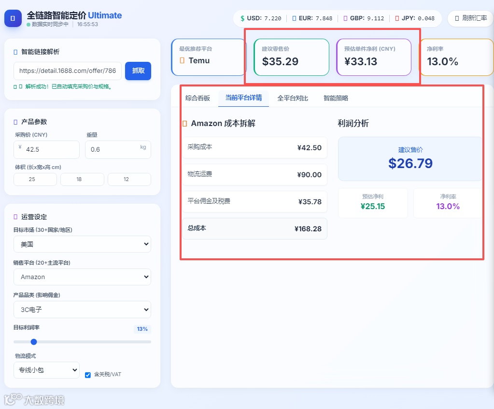Click the width input showing 18
This screenshot has height=409, width=494.
(82, 179)
